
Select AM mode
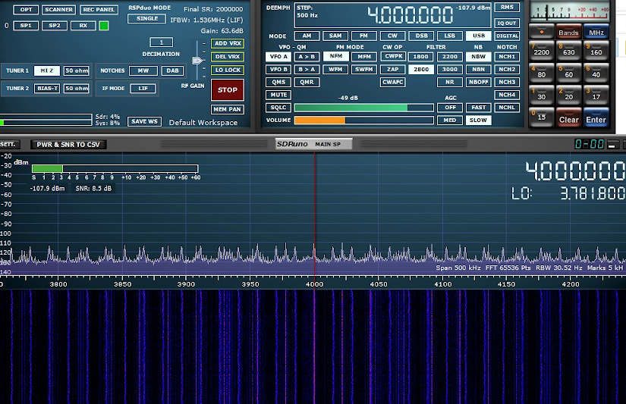pyautogui.click(x=307, y=36)
